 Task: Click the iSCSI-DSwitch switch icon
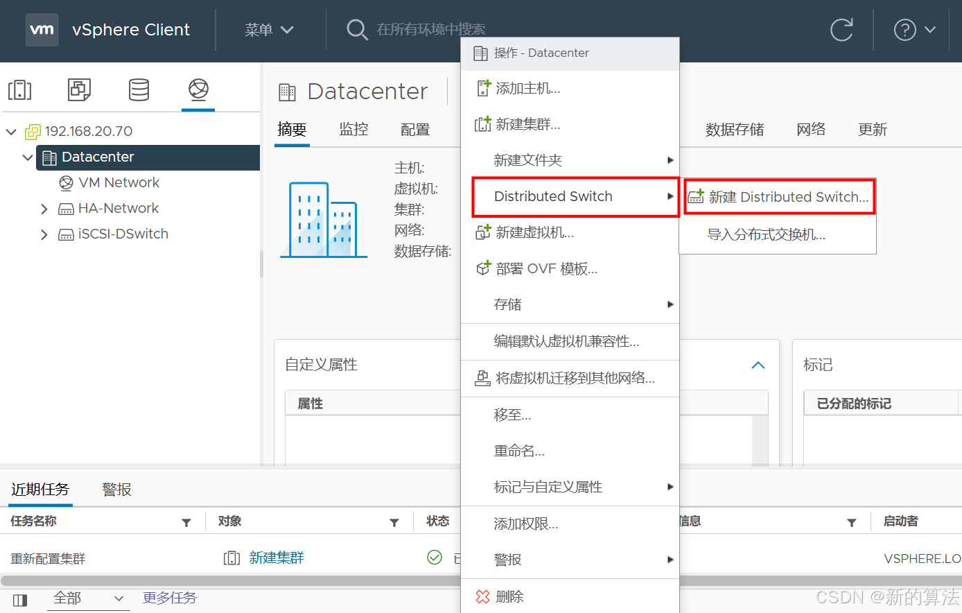coord(66,234)
